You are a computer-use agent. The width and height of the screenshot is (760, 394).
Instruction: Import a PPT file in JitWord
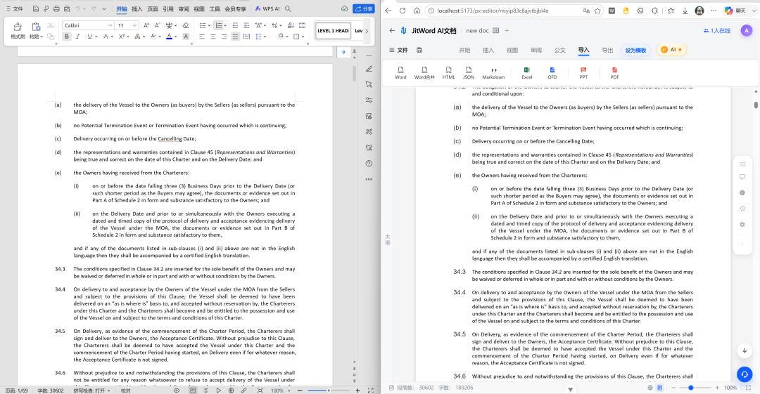click(583, 72)
